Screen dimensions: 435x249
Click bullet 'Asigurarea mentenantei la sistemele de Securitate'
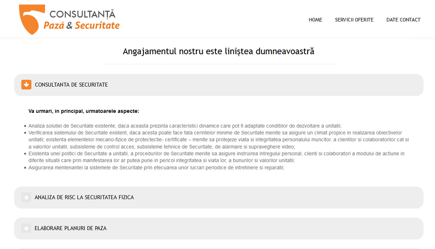point(156,167)
